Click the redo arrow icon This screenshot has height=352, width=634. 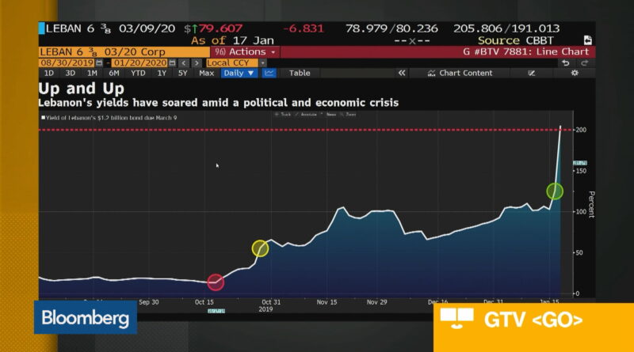(585, 62)
